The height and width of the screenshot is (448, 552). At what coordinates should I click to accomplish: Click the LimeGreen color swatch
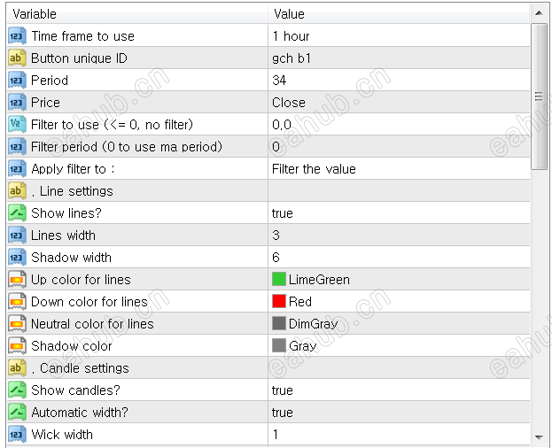tap(279, 280)
